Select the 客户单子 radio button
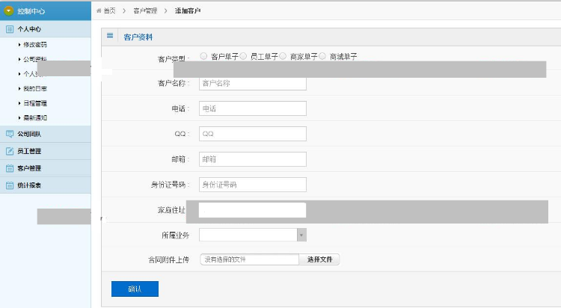Viewport: 561px width, 308px height. point(203,56)
